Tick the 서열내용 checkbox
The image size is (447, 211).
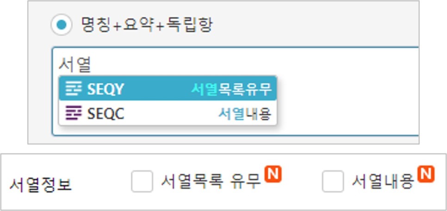333,181
